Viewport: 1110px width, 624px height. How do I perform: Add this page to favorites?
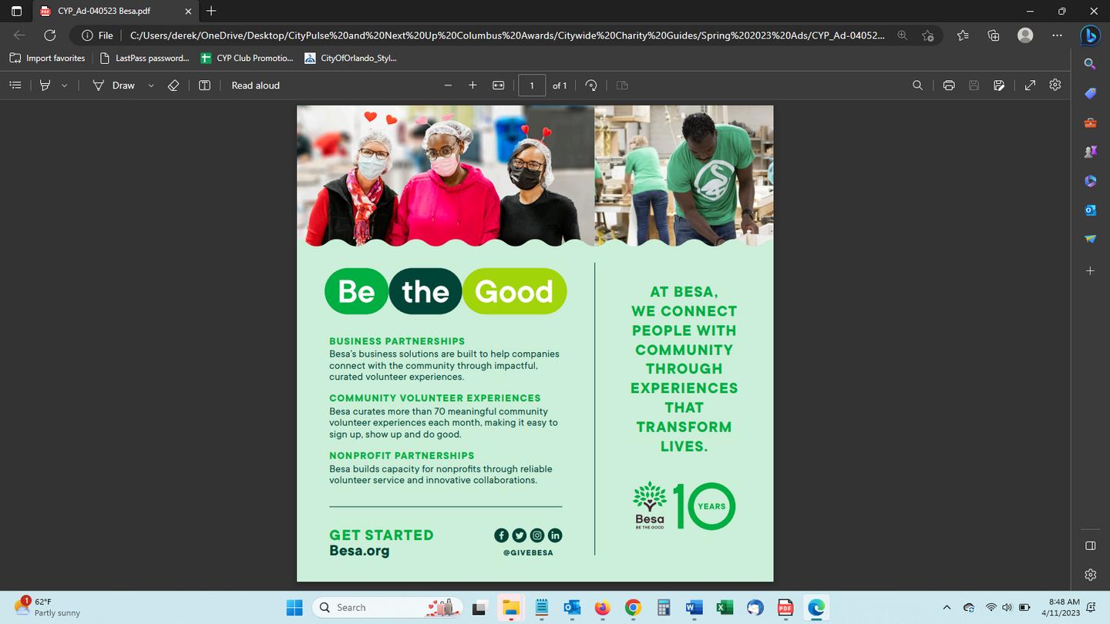927,35
